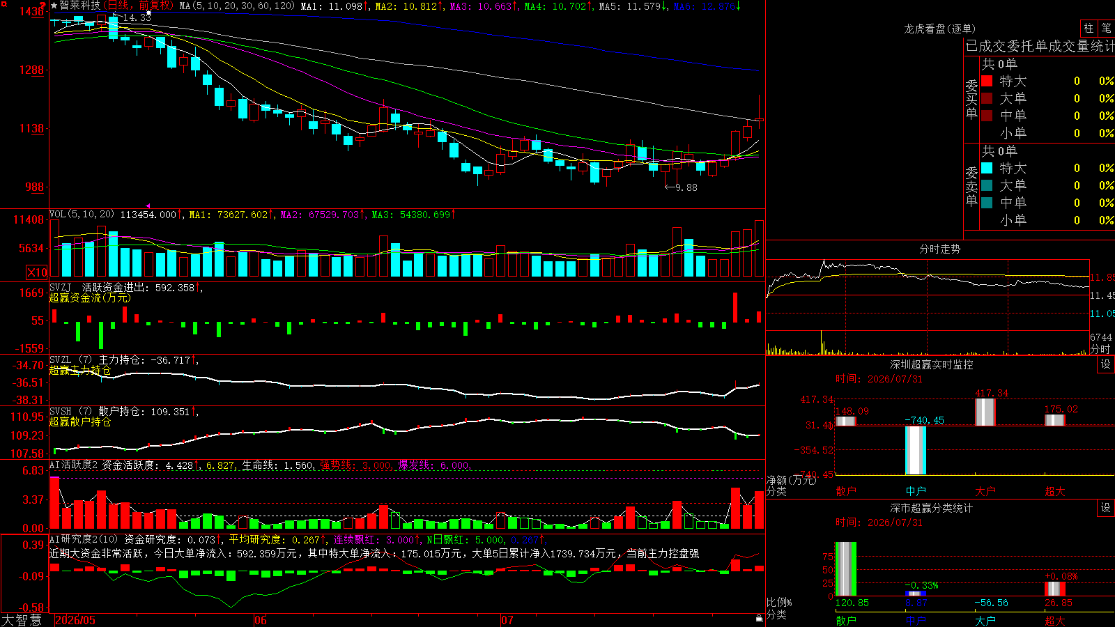
Task: Click the cyan 特大 sell-order color swatch
Action: [987, 168]
